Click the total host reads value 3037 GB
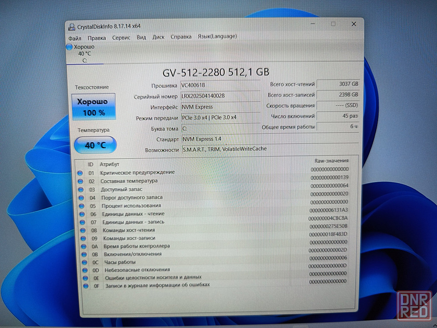 point(338,84)
